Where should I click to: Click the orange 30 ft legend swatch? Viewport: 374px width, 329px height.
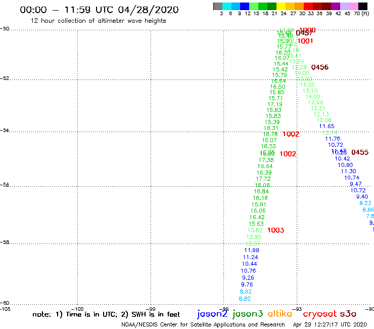pos(299,6)
